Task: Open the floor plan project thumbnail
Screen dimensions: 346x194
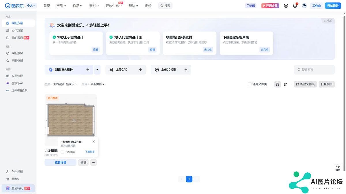Action: pyautogui.click(x=71, y=120)
